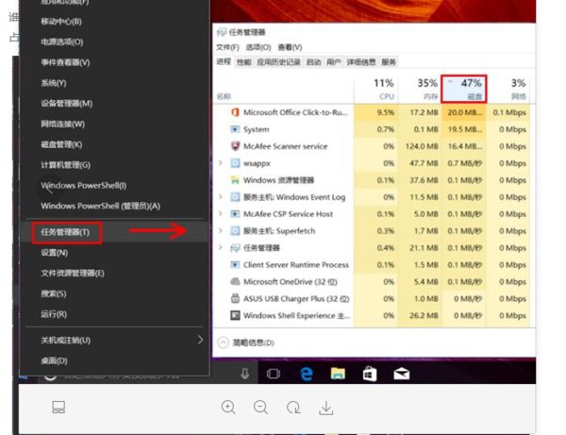This screenshot has height=435, width=566.
Task: Expand the 关机或注销(U) submenu arrow
Action: 200,340
